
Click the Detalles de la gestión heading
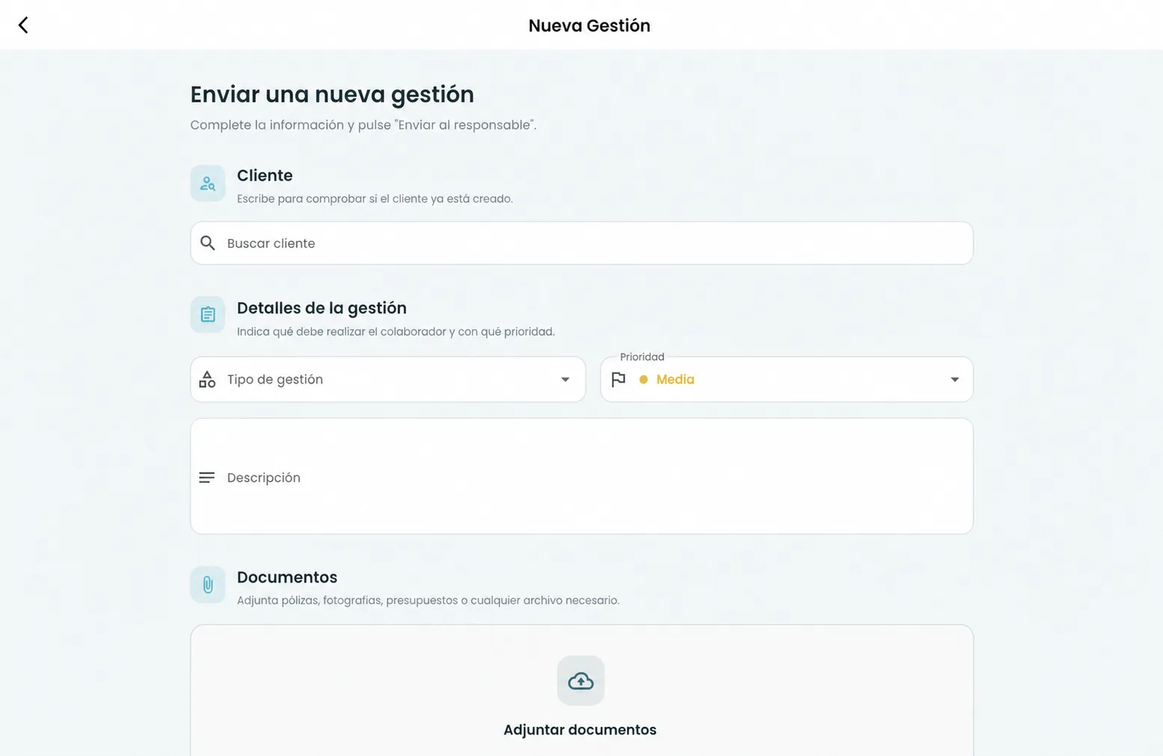322,308
